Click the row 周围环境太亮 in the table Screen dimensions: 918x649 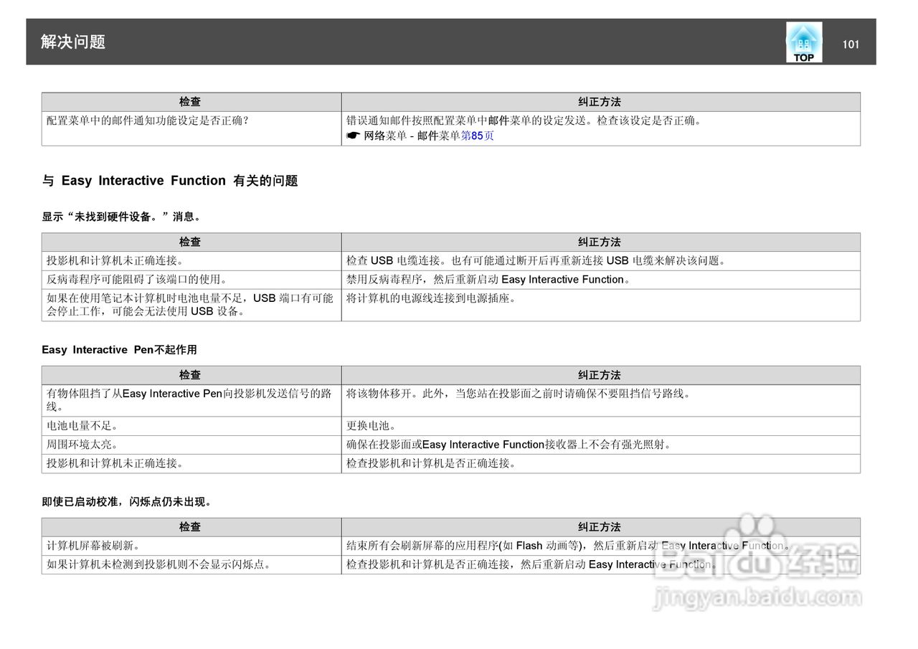[x=93, y=444]
